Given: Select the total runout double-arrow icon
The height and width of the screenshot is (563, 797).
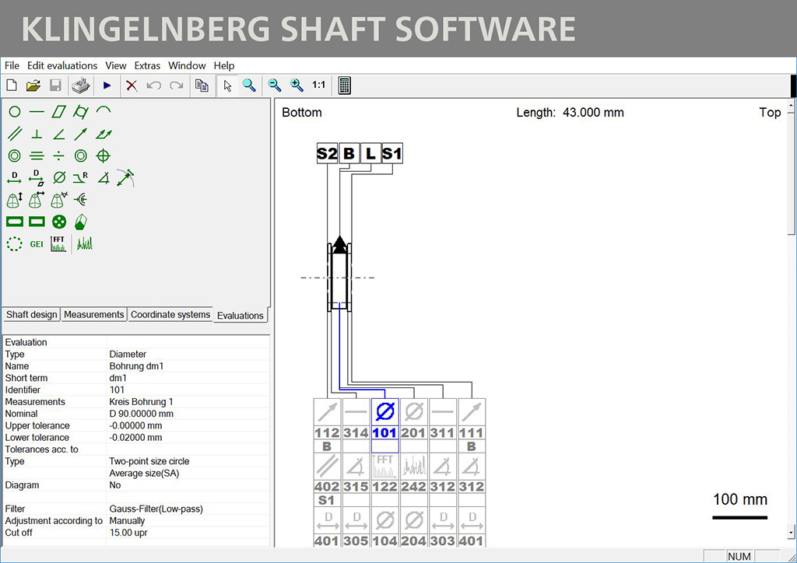Looking at the screenshot, I should pos(104,134).
